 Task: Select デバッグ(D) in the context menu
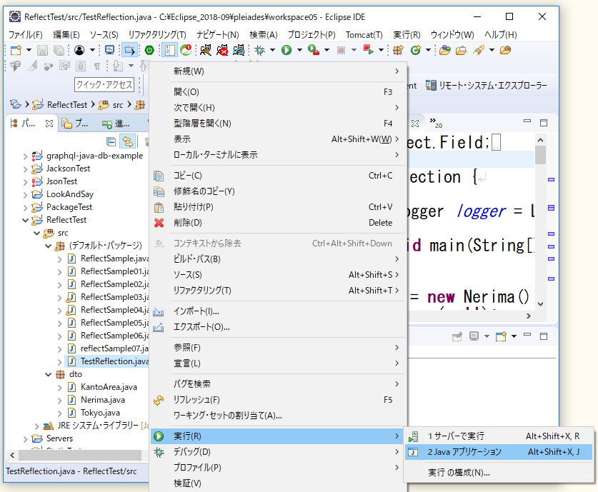coord(277,452)
